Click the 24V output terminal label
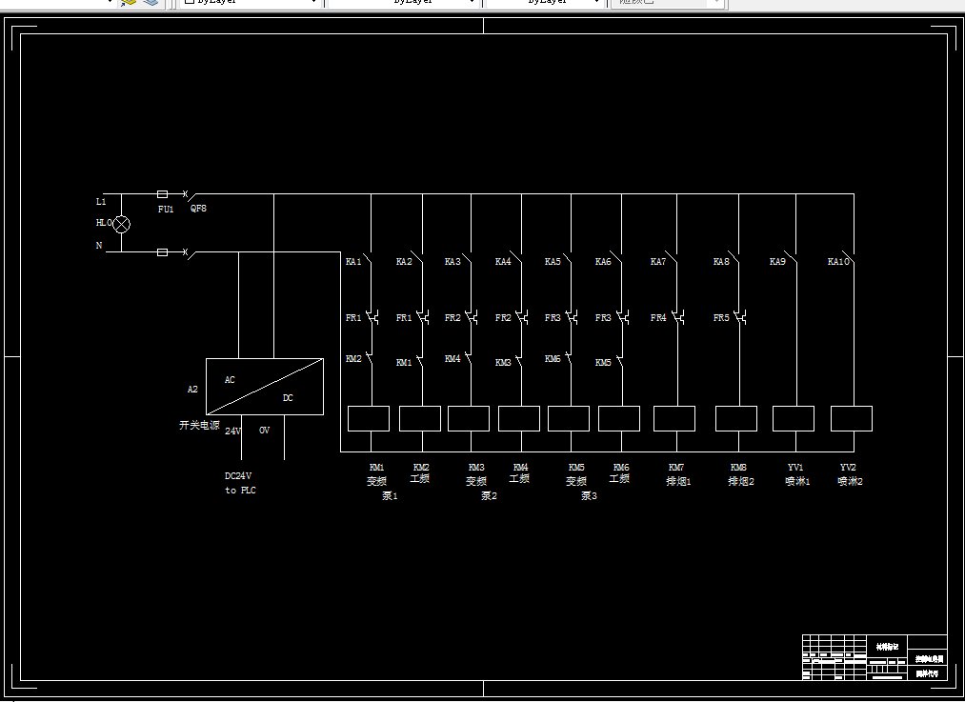 [x=232, y=431]
